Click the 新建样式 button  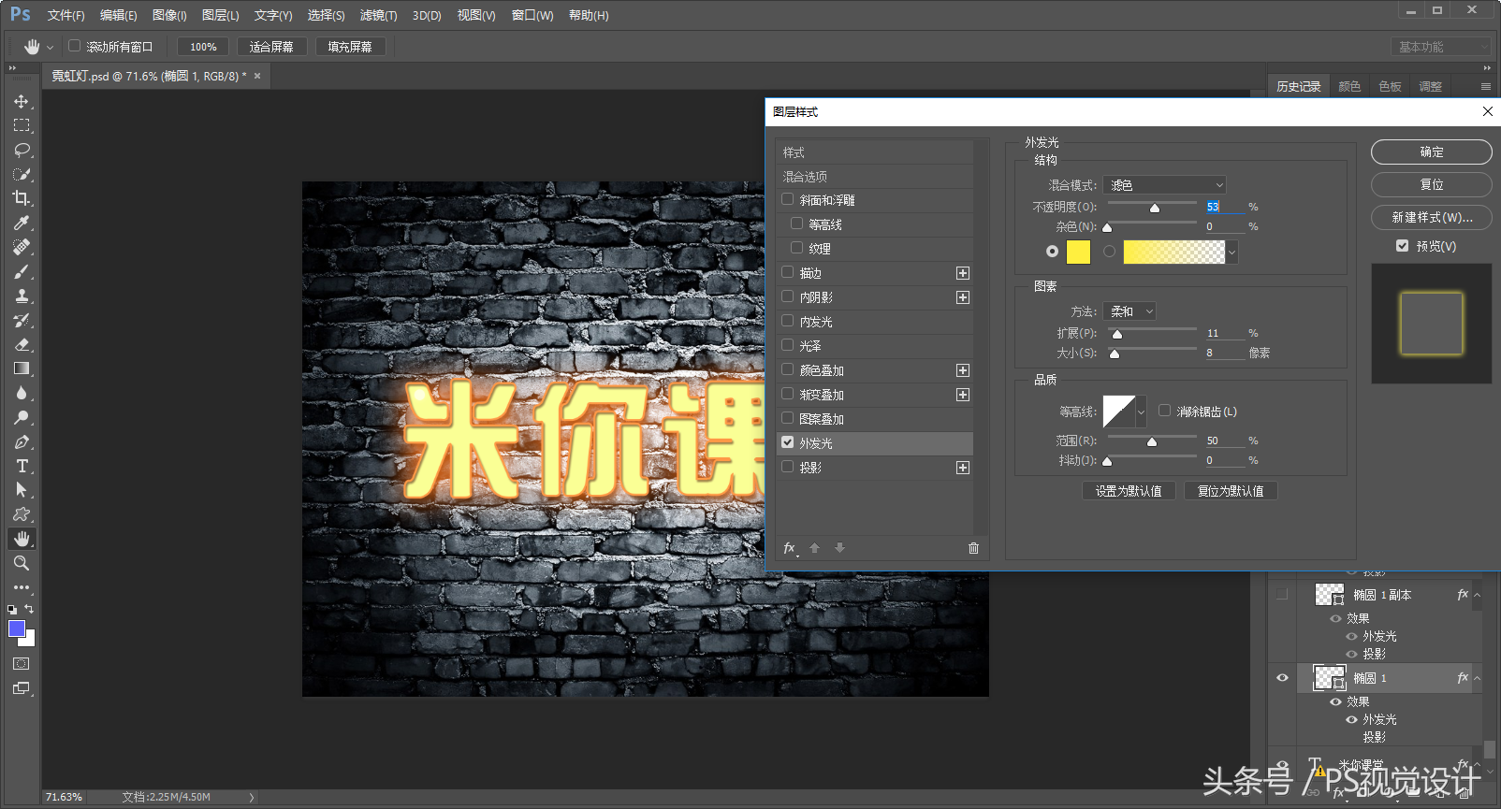tap(1431, 217)
